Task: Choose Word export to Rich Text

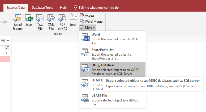Action: pos(113,39)
